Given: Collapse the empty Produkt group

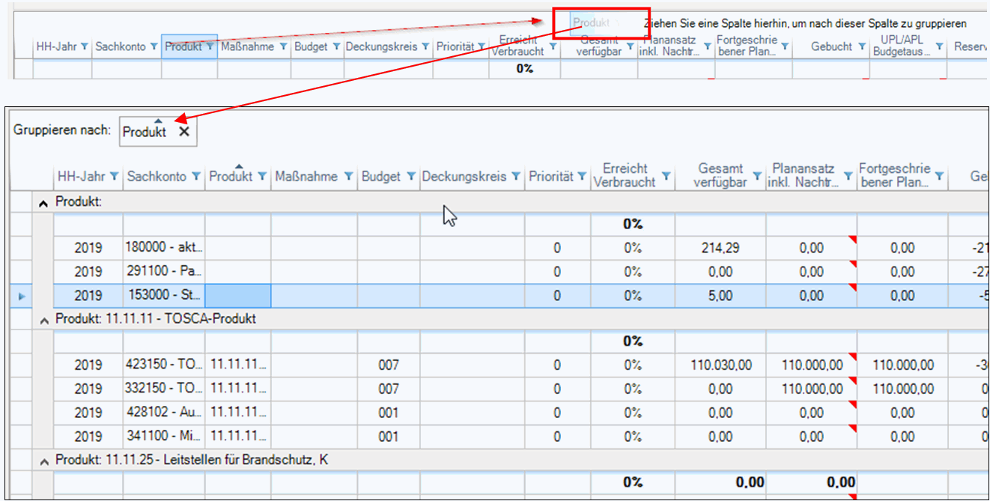Looking at the screenshot, I should click(45, 203).
